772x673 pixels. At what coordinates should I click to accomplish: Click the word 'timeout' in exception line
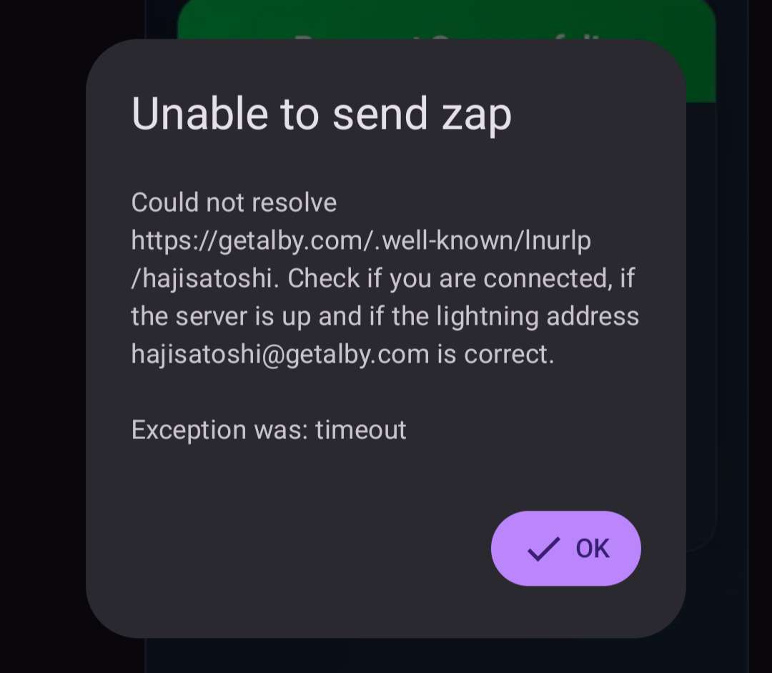tap(361, 430)
